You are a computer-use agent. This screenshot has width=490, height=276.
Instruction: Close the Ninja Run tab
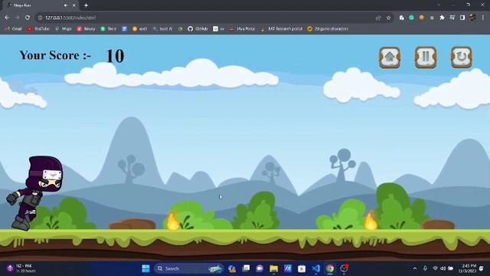[74, 5]
